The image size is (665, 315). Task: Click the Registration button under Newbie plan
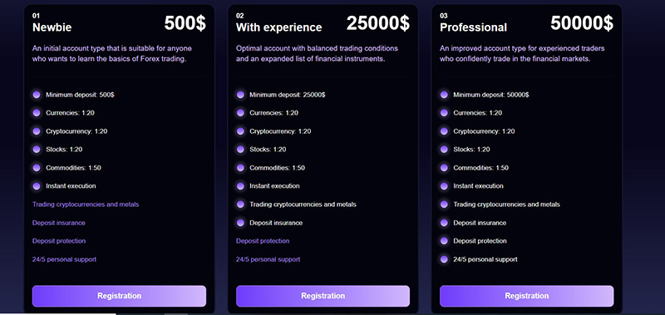pyautogui.click(x=119, y=296)
